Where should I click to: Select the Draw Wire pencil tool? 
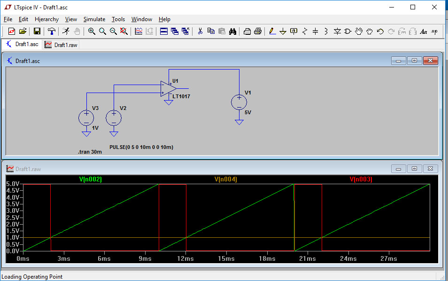coord(272,31)
